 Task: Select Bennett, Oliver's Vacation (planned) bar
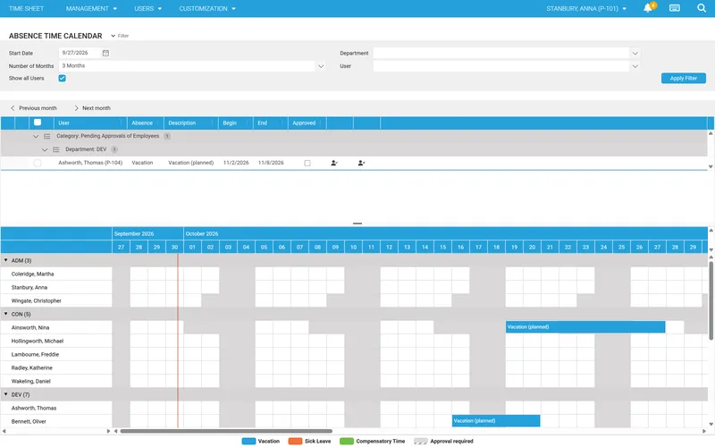[x=496, y=420]
